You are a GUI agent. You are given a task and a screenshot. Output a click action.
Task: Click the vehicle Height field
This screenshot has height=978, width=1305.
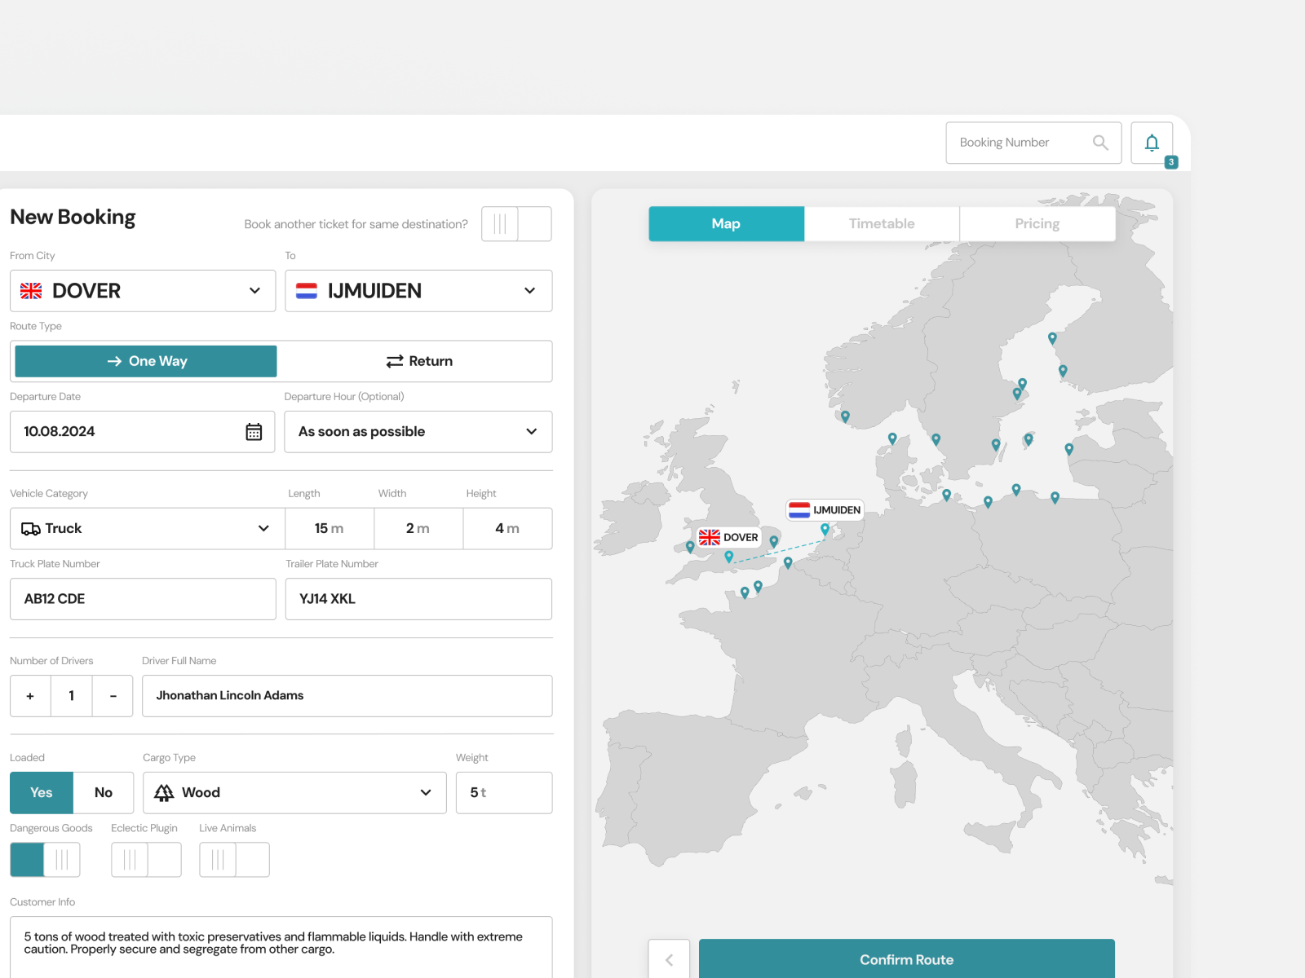coord(507,529)
